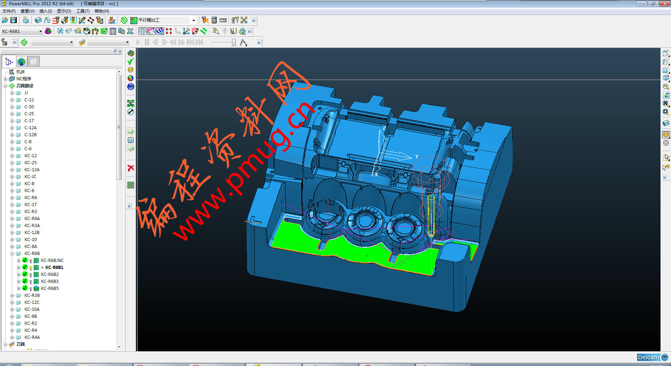The image size is (671, 366).
Task: Click the green arrow right icon in side toolbar
Action: click(x=131, y=132)
